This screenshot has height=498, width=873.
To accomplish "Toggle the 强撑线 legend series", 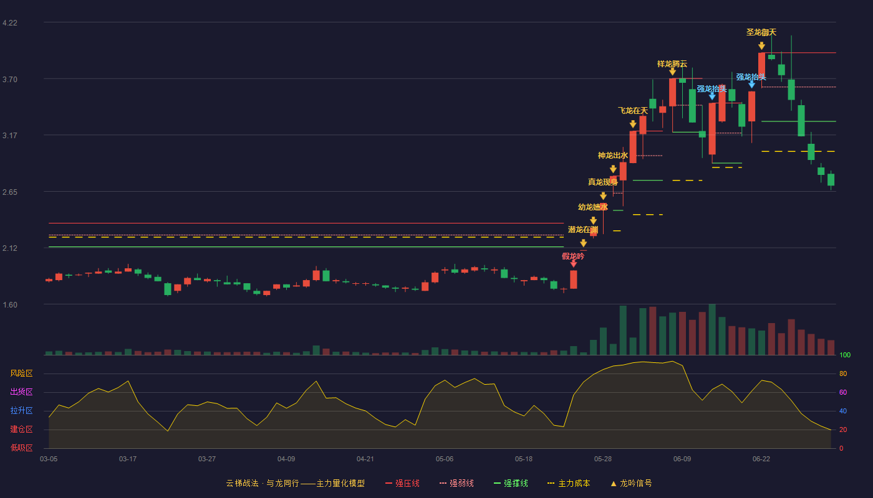I will coord(511,483).
